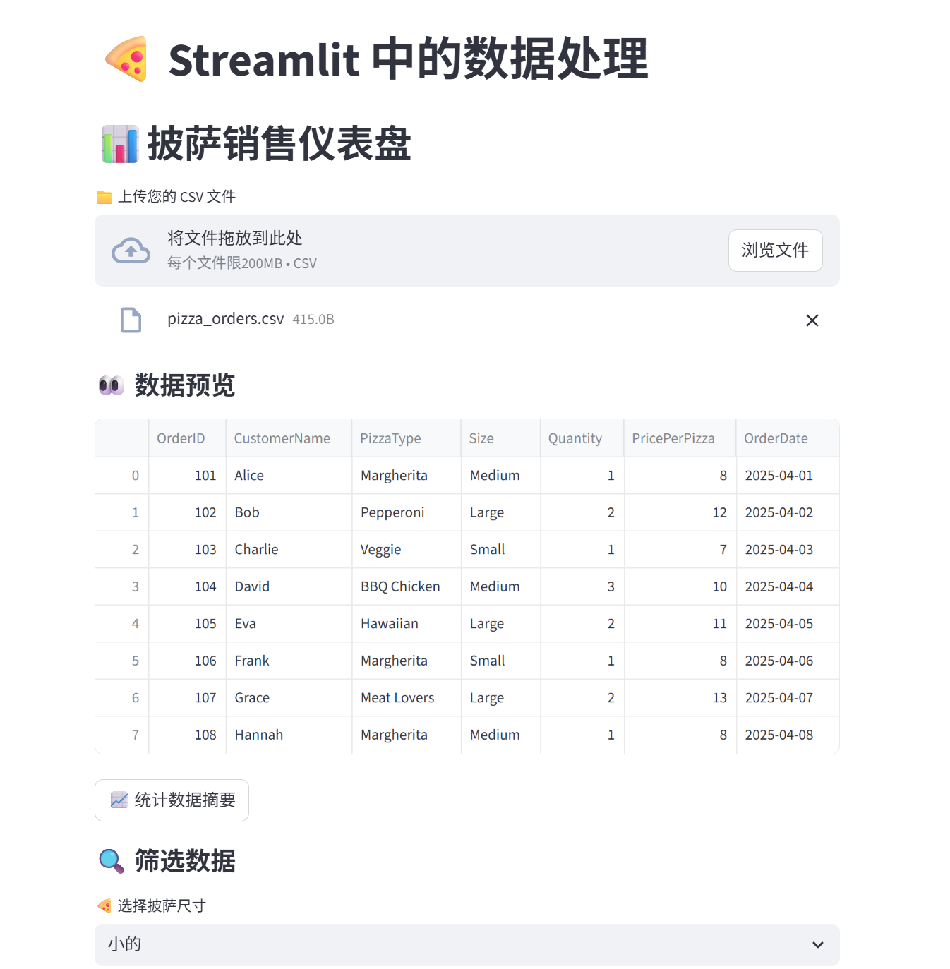Click the date cell 2025-04-05
The width and height of the screenshot is (950, 969).
click(788, 624)
